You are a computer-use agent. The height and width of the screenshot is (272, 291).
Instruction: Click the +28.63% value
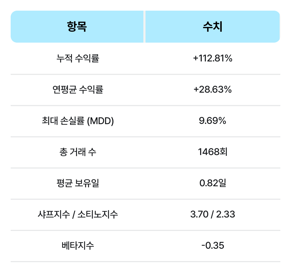pyautogui.click(x=212, y=90)
